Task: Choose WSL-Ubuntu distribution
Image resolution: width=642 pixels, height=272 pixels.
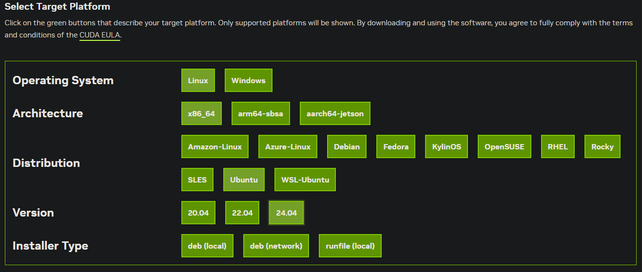Action: (305, 180)
